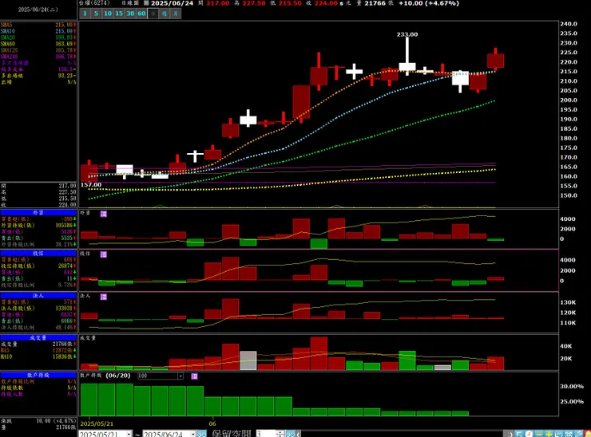591x437 pixels.
Task: Click the 2025/05/21 axis date label
Action: [97, 423]
